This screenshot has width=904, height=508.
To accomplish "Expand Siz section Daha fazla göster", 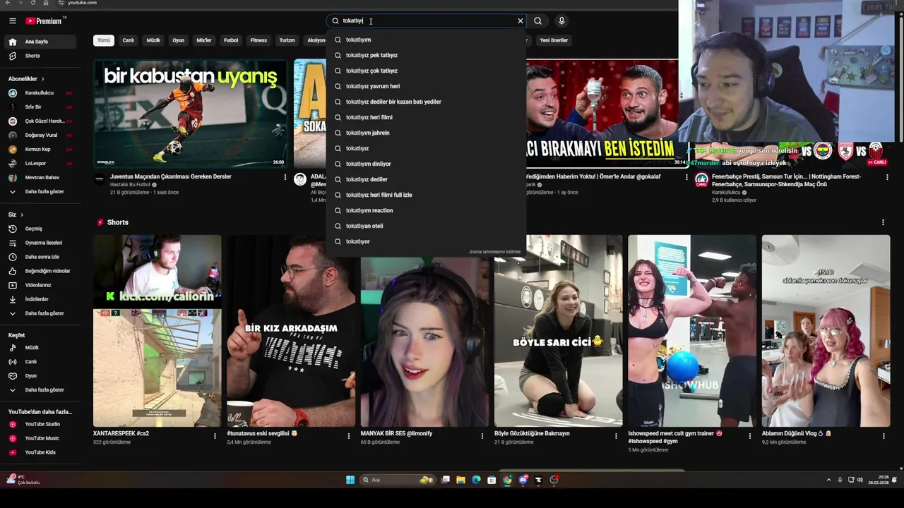I will [39, 313].
